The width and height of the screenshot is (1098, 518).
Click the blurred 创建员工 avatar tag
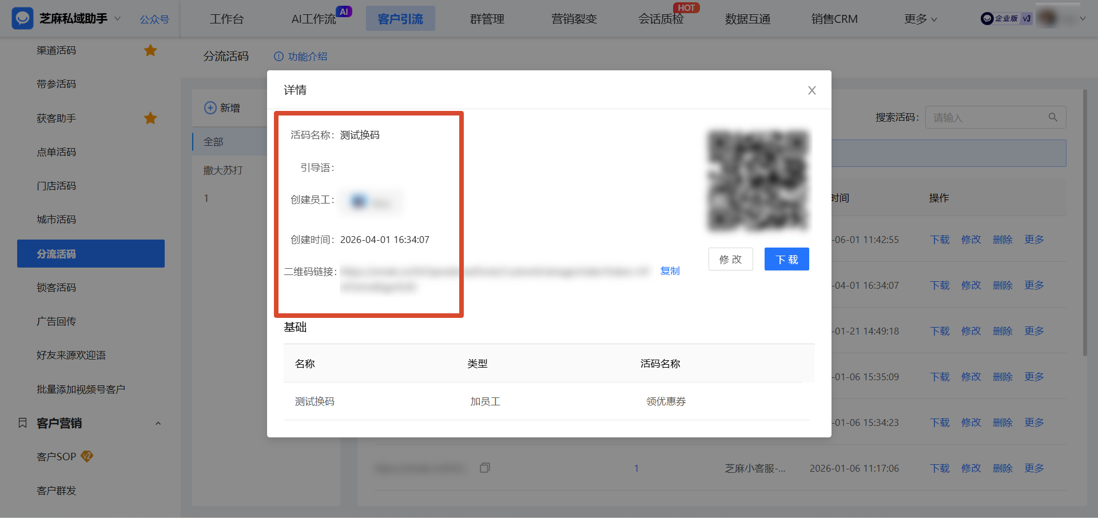[x=372, y=201]
